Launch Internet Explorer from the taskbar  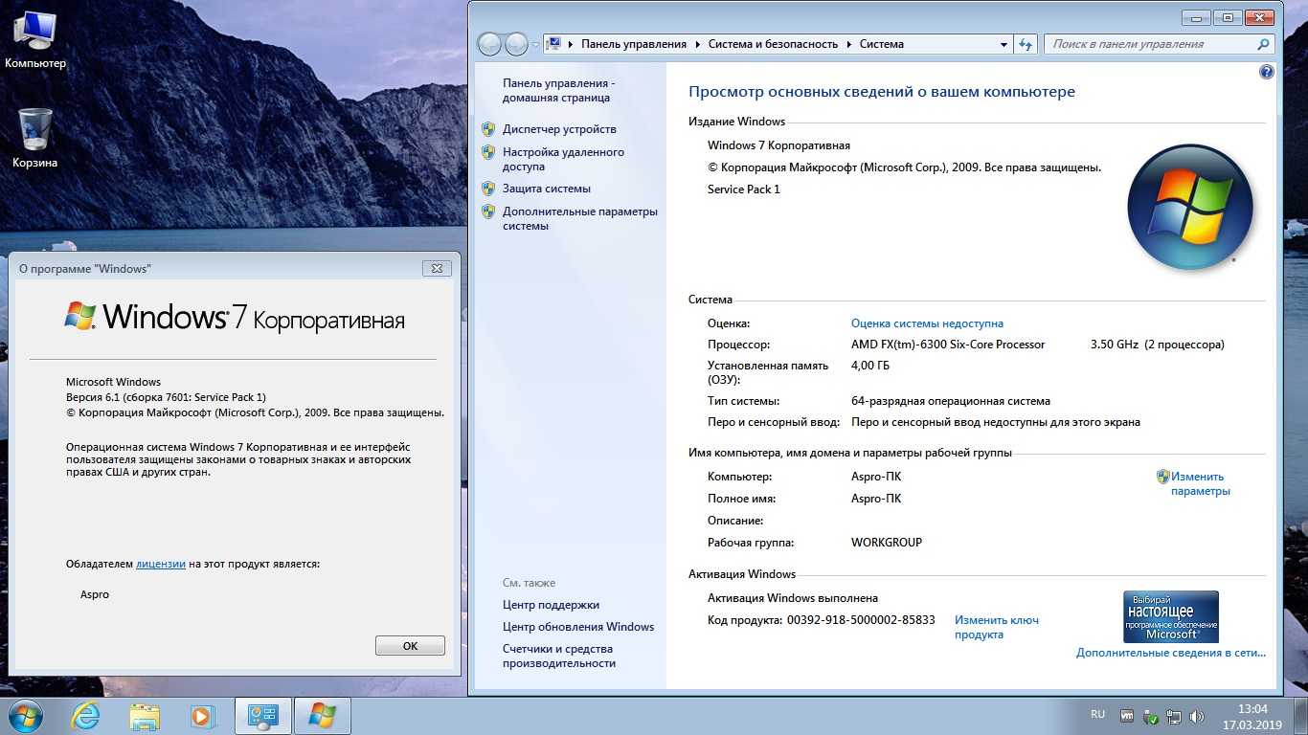[86, 716]
